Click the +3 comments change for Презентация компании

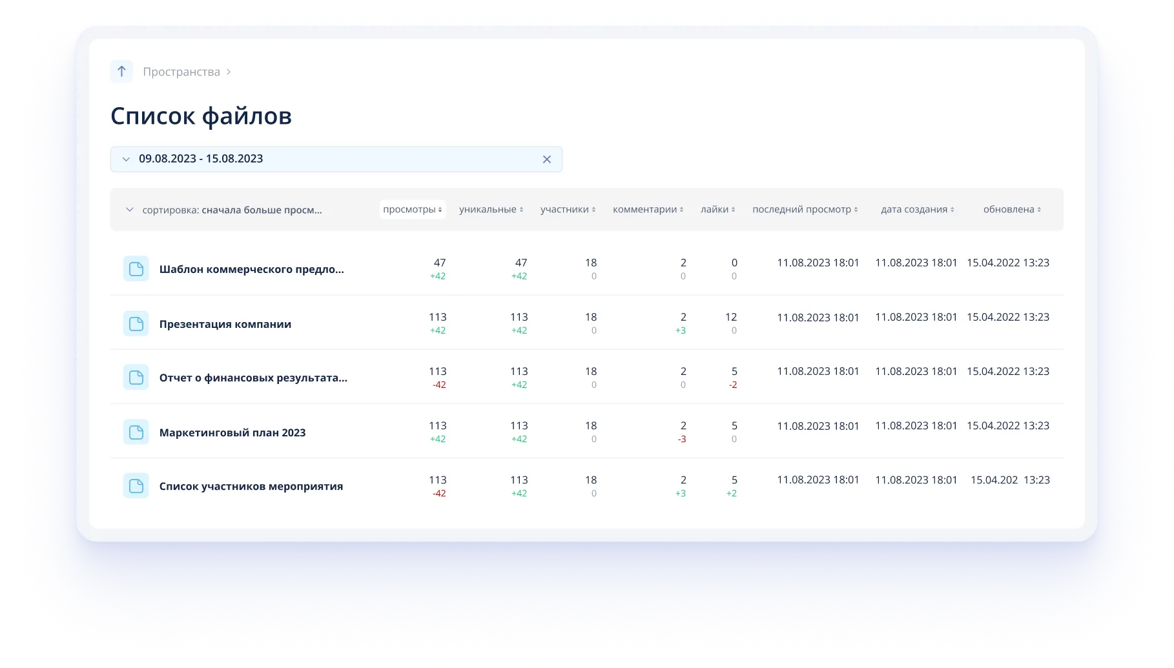(681, 330)
